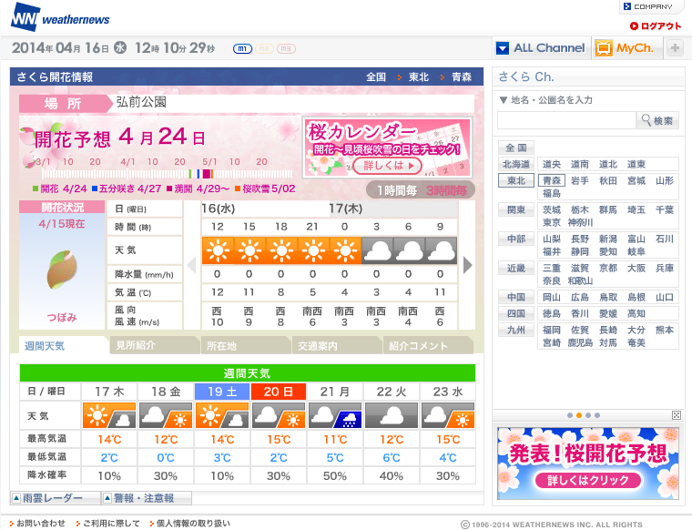Click the 個人情報の取り扱い footer link
The image size is (692, 530).
pos(193,524)
